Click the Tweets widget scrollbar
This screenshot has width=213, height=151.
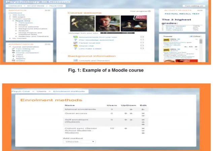(201, 42)
